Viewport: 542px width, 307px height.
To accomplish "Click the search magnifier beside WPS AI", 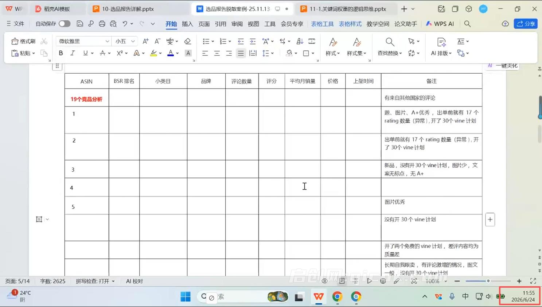I will pyautogui.click(x=467, y=24).
